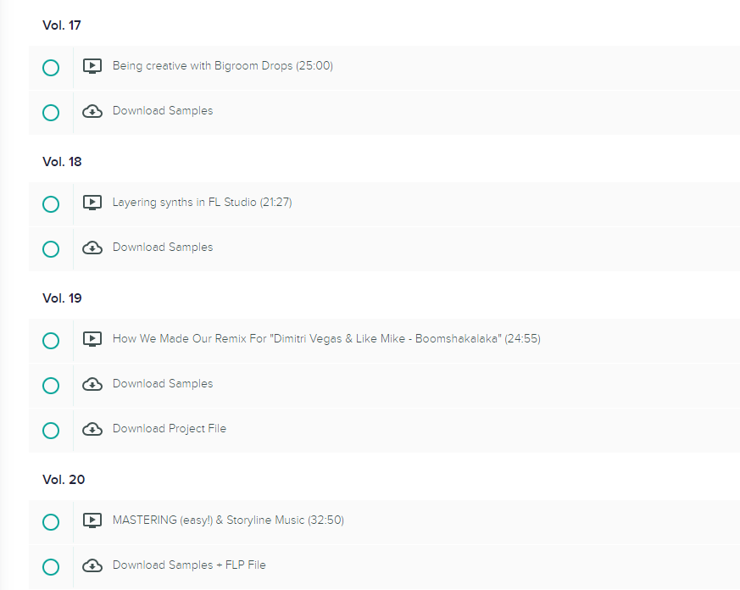Click cloud icon beside Download Samples + FLP File
The height and width of the screenshot is (590, 740).
(92, 565)
